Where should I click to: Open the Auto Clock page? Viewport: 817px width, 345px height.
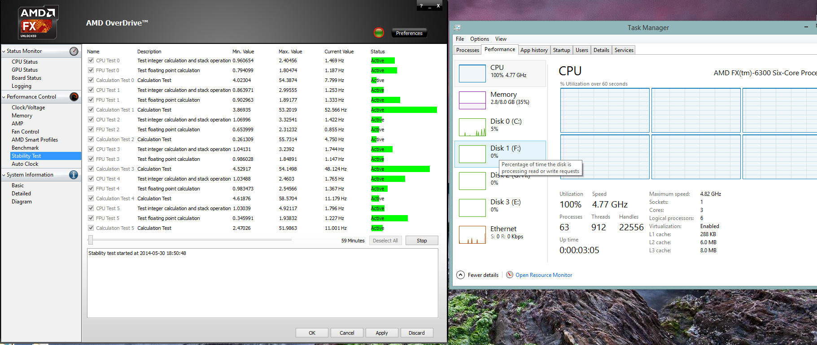coord(25,164)
